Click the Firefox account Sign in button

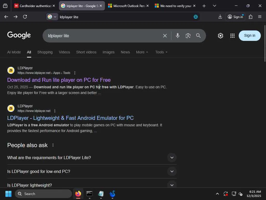click(x=235, y=17)
